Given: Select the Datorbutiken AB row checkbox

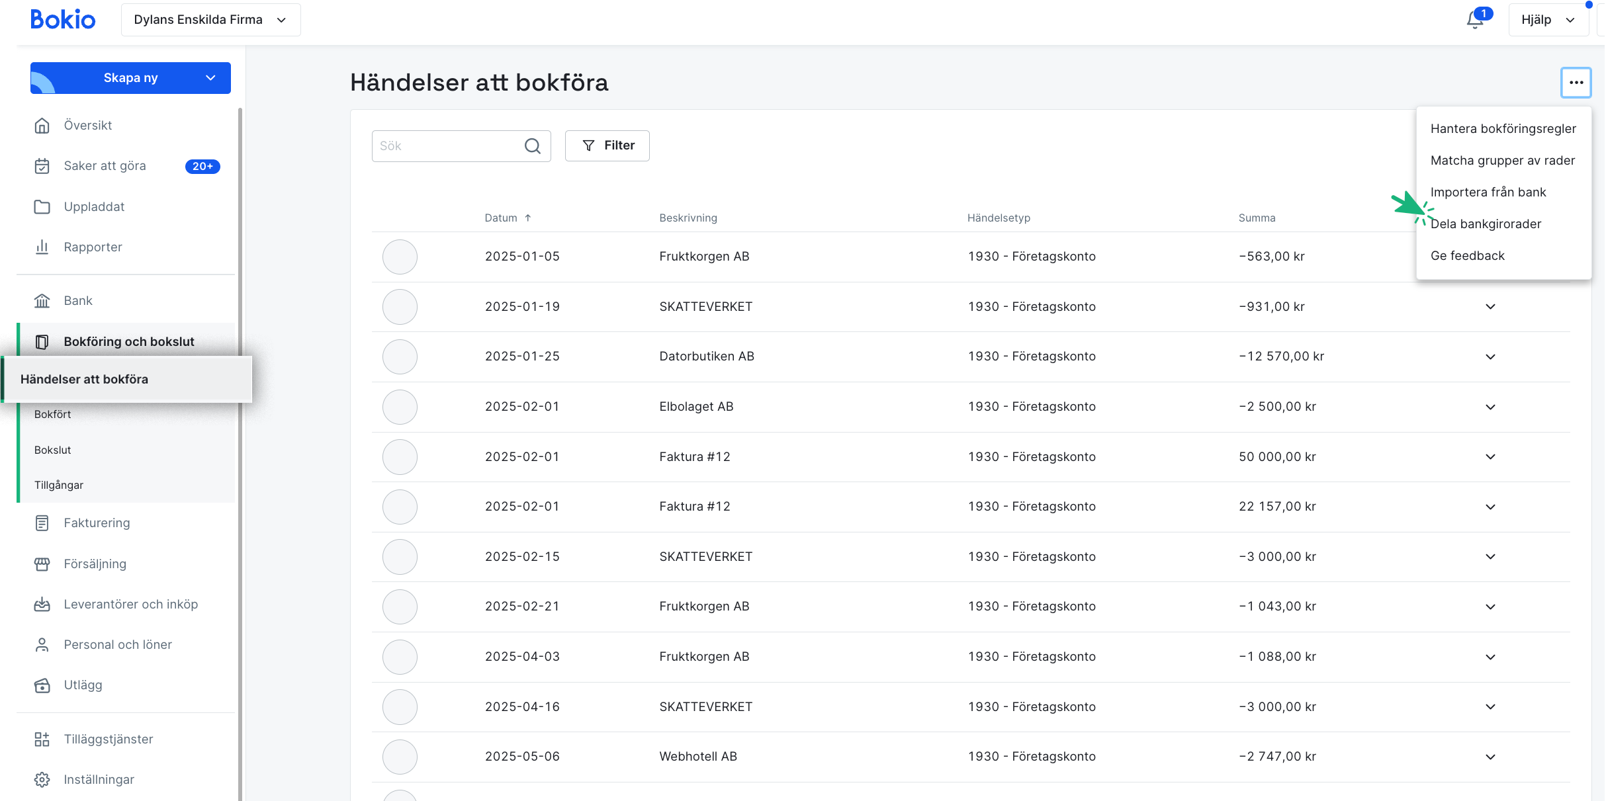Looking at the screenshot, I should 400,357.
